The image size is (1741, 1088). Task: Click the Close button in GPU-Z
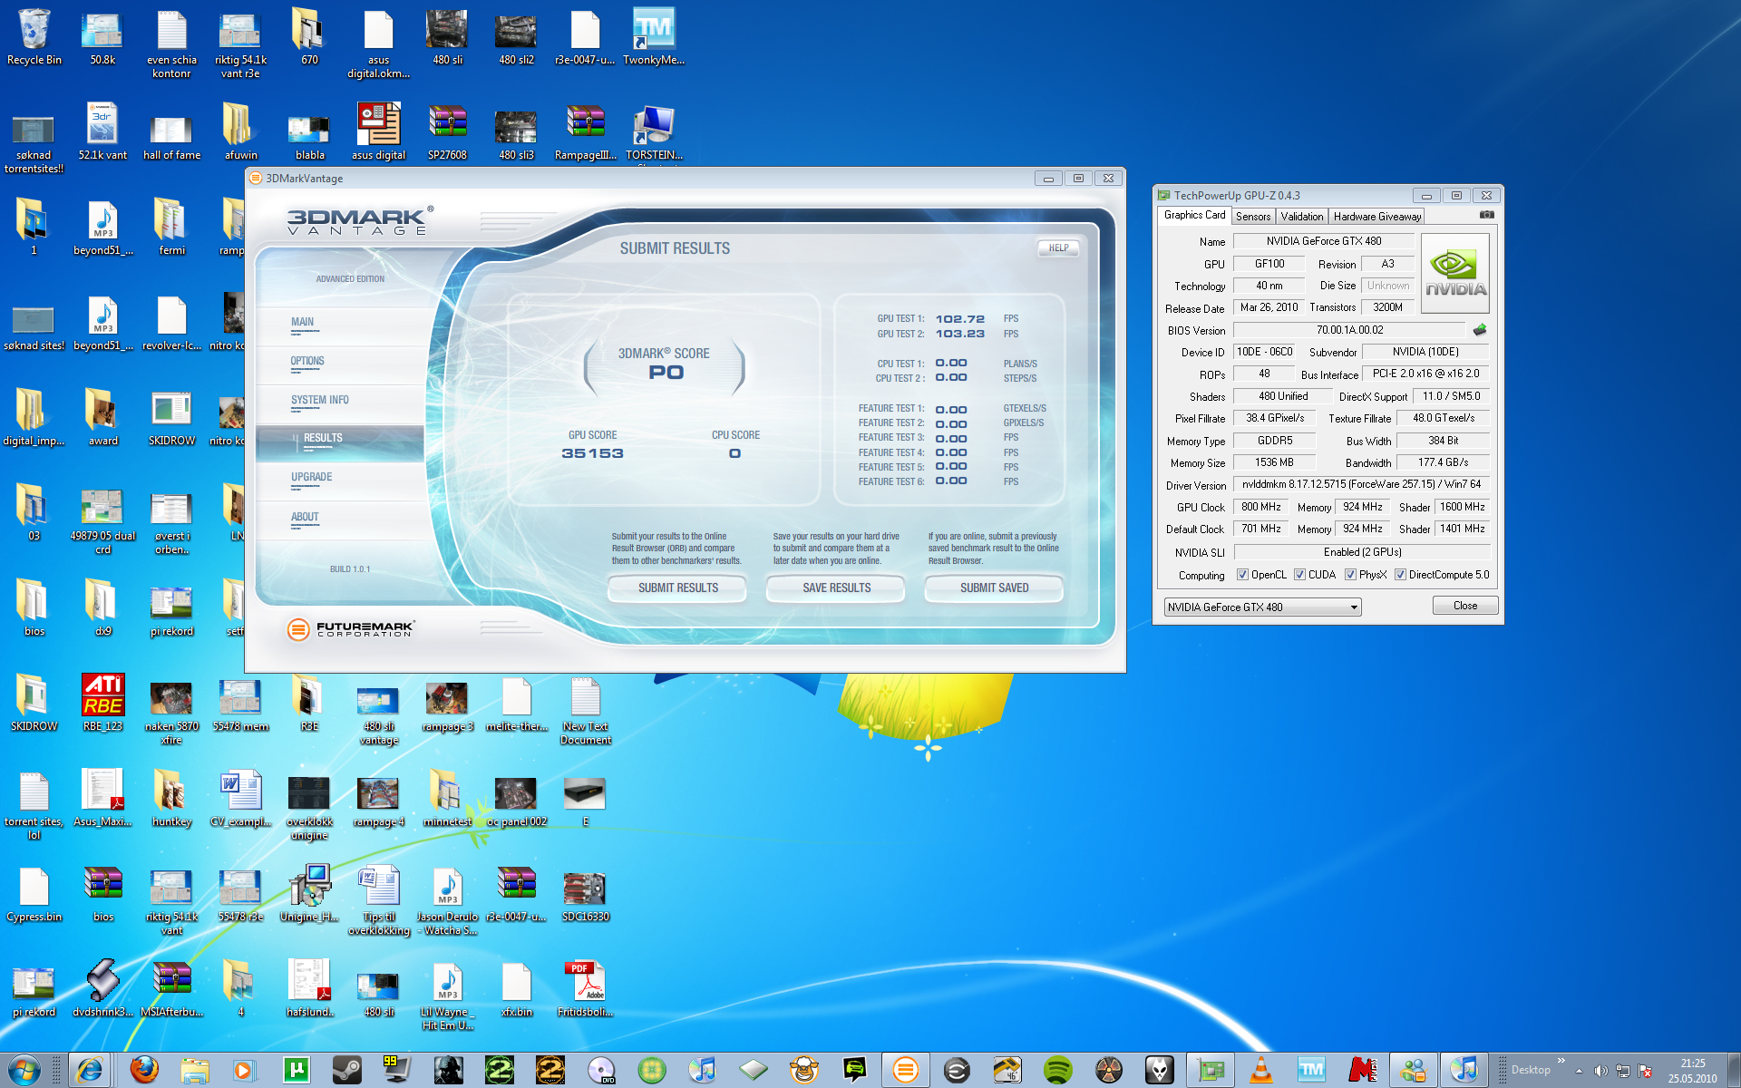[1464, 606]
